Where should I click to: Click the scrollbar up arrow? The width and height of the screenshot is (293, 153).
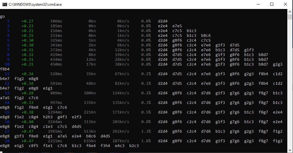(x=290, y=11)
